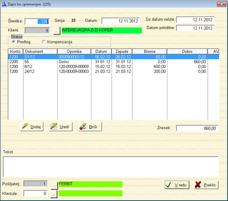Click the Dokument column header
This screenshot has height=201, width=228.
click(x=40, y=52)
